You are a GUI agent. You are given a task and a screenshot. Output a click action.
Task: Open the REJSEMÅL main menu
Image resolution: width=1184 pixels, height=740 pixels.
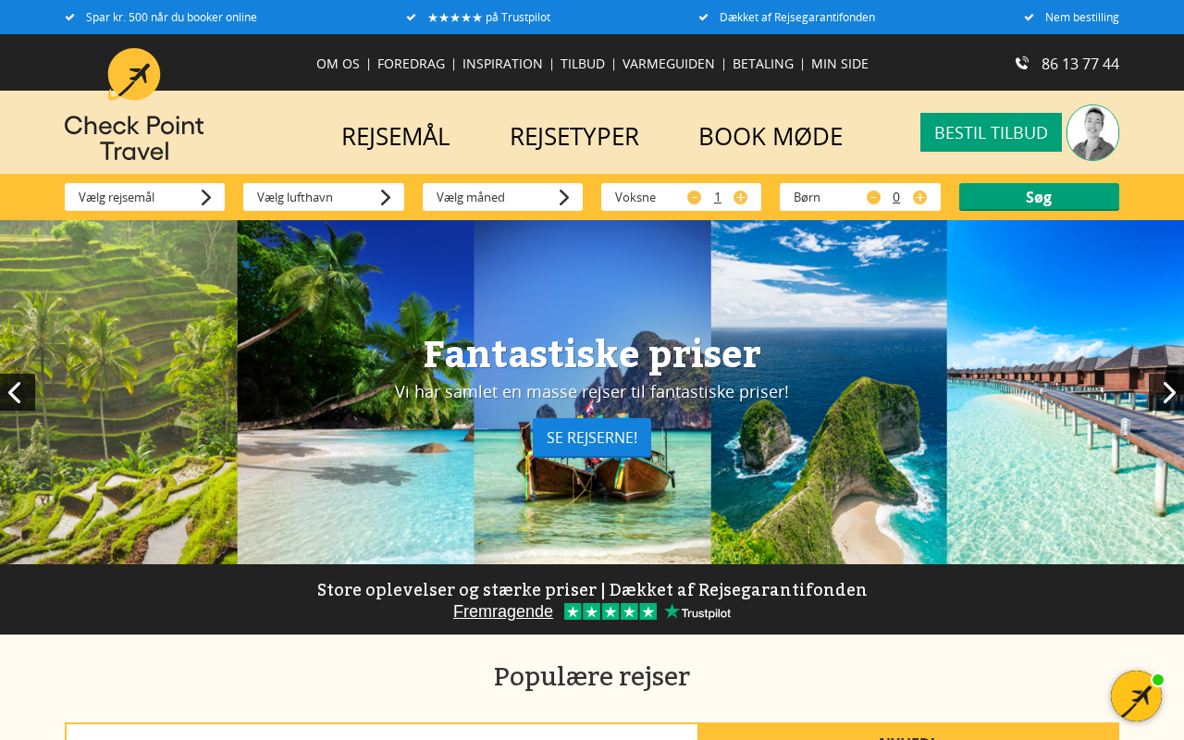[395, 136]
